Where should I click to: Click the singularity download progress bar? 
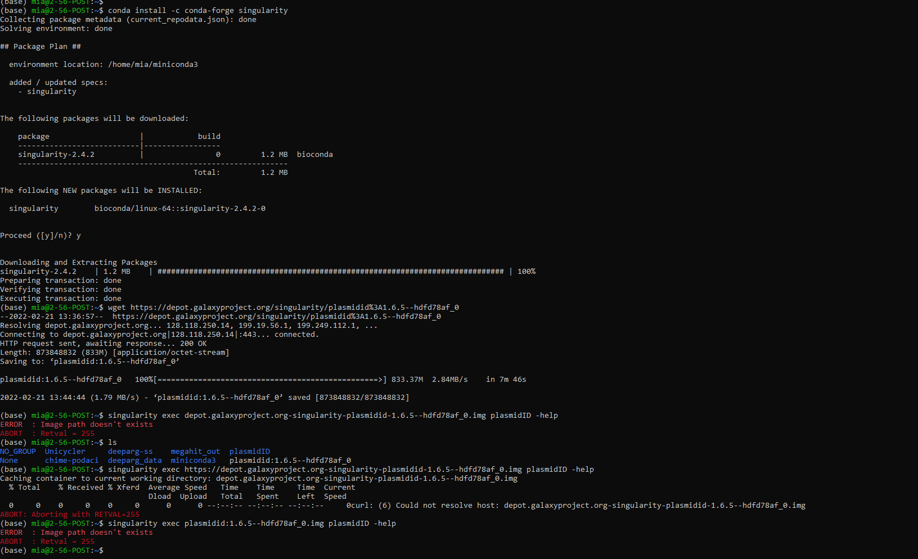click(326, 271)
